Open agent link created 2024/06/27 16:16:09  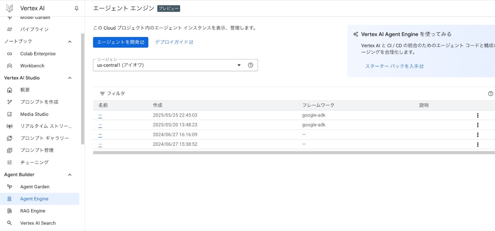click(x=100, y=135)
